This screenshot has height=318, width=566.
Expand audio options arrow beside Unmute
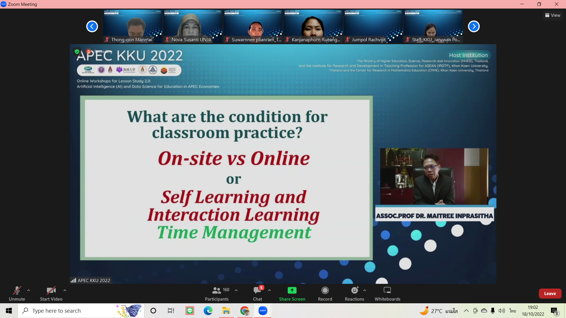click(29, 290)
